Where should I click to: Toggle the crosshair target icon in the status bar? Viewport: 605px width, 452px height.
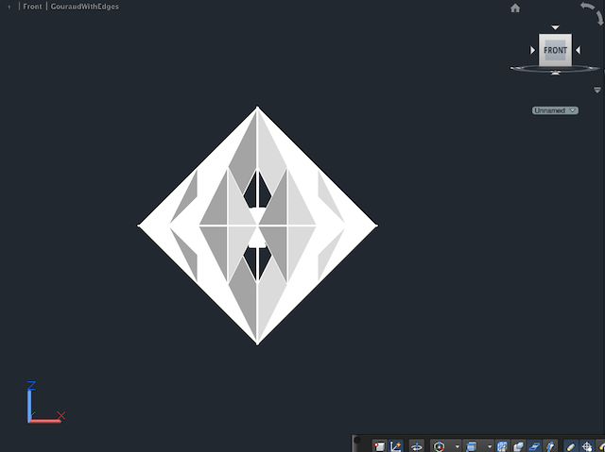587,446
